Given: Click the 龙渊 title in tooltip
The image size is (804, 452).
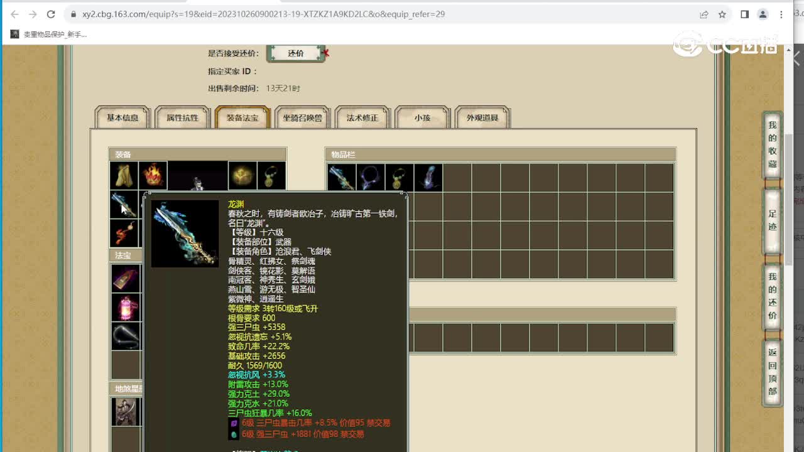Looking at the screenshot, I should (236, 204).
